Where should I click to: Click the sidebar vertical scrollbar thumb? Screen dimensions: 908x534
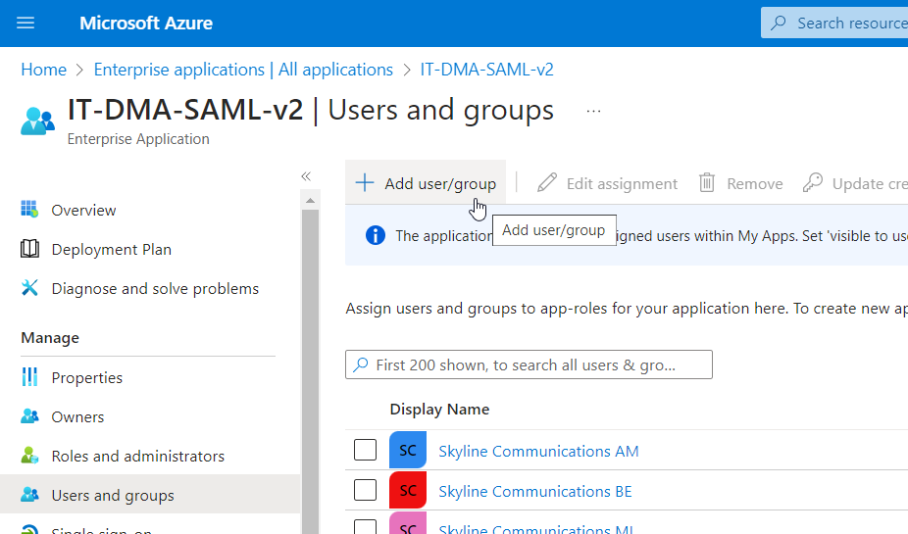[x=311, y=371]
